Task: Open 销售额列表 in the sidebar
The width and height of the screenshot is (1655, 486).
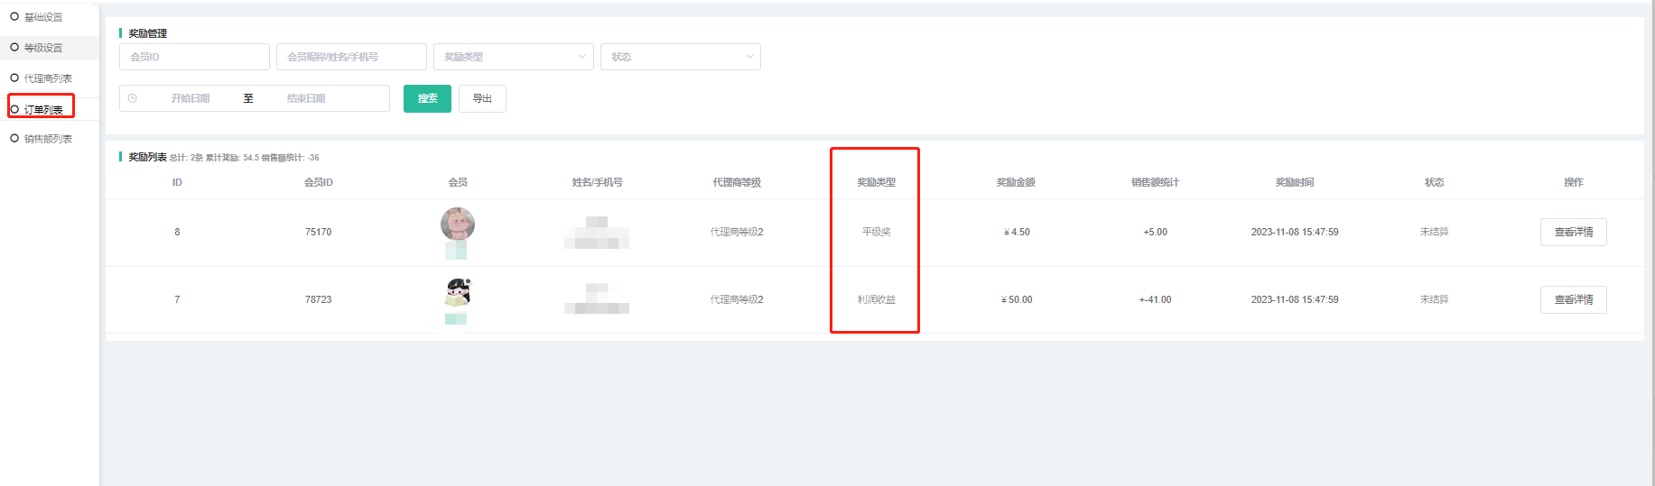Action: click(x=47, y=139)
